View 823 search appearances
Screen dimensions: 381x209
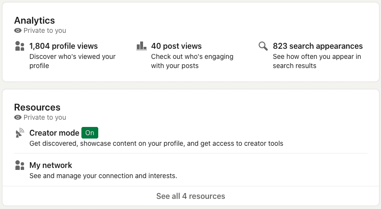tap(317, 46)
